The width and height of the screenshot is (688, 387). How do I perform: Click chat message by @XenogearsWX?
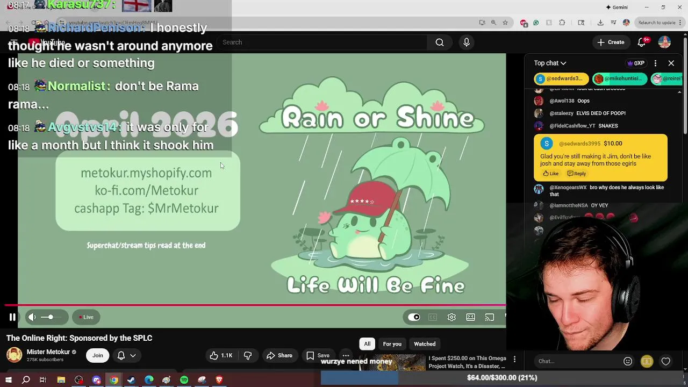click(601, 191)
